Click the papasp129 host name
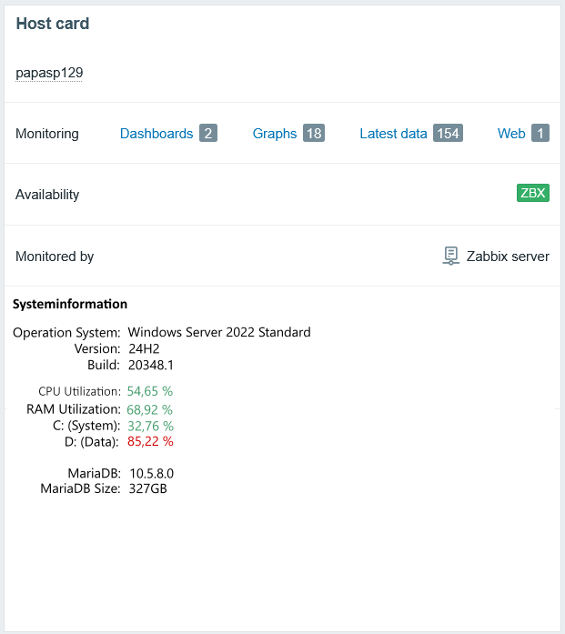565x634 pixels. (49, 73)
